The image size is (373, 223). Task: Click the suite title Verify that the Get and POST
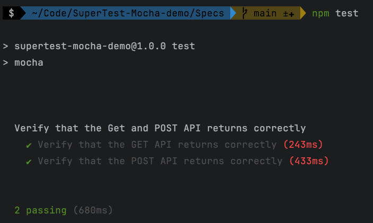[x=160, y=128]
